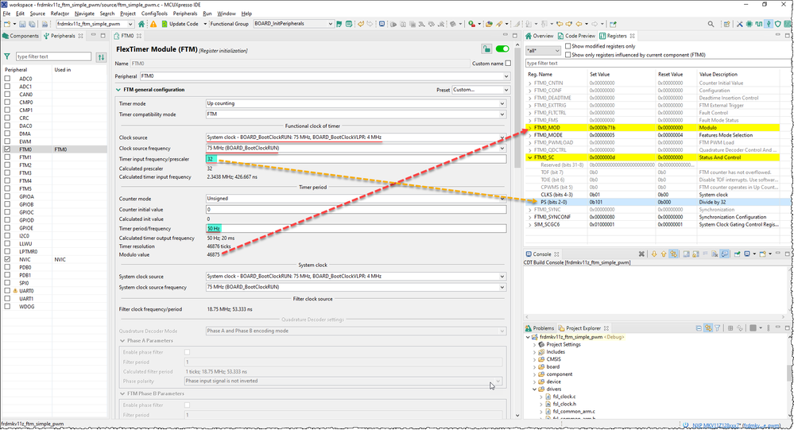Uncheck the NVIC peripheral checkbox

7,259
